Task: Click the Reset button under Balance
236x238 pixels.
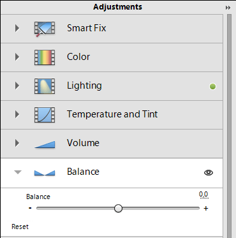Action: pyautogui.click(x=20, y=227)
